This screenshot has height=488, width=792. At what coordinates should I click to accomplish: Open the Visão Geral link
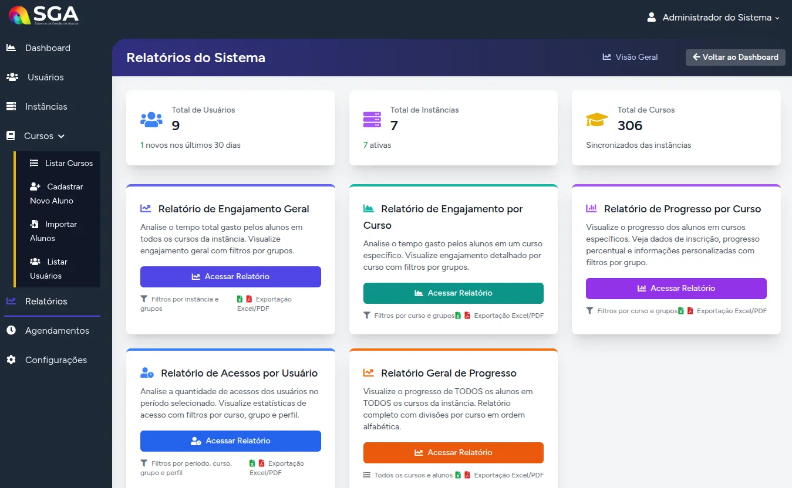tap(630, 57)
